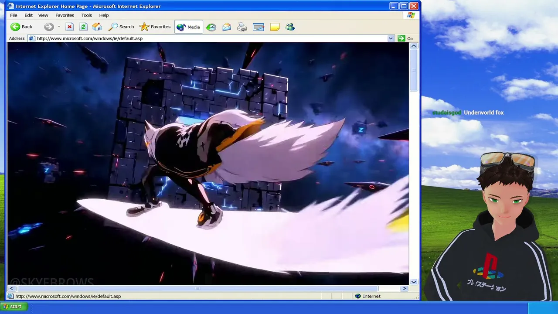The image size is (558, 314).
Task: Minimize the Internet Explorer window
Action: click(394, 6)
